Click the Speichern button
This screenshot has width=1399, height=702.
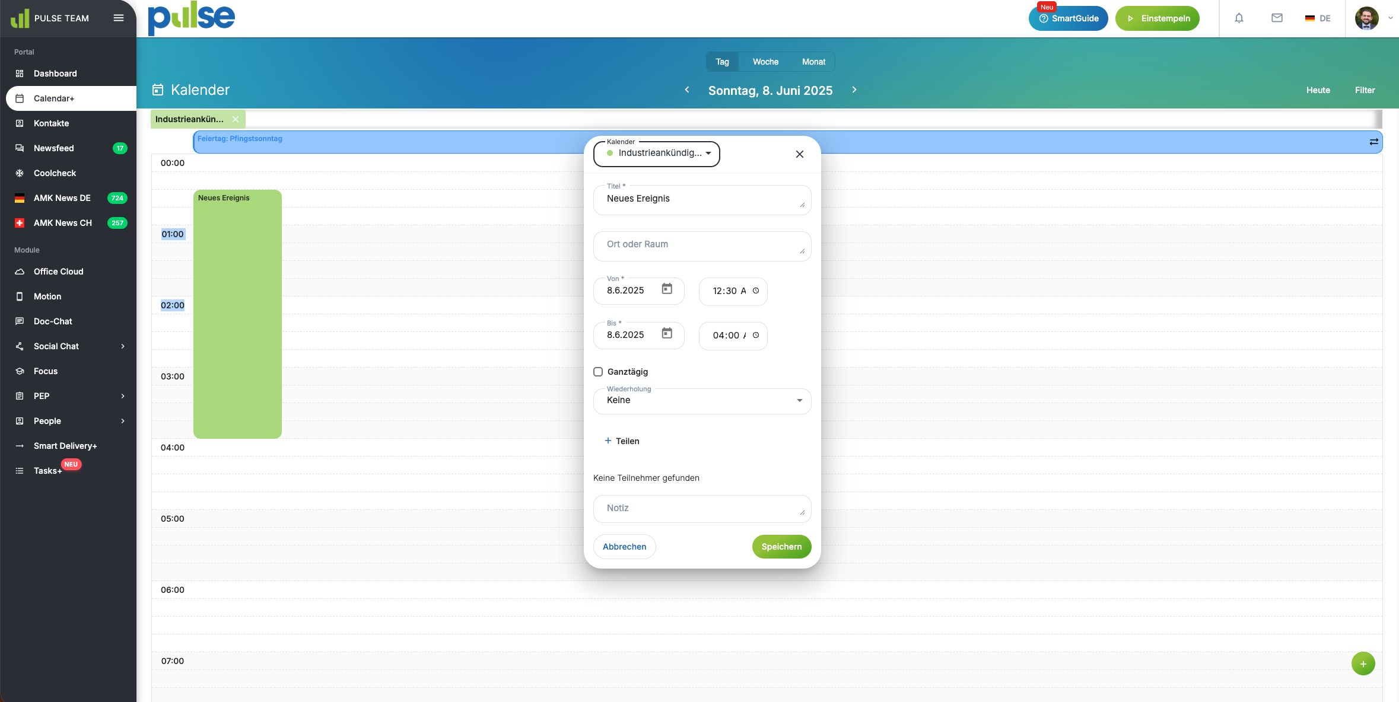781,547
